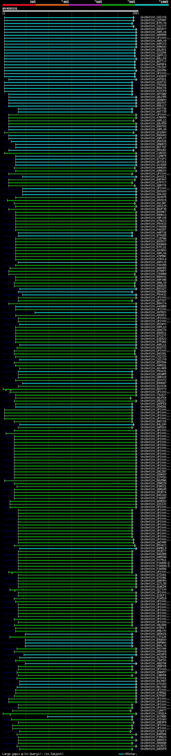Image resolution: width=171 pixels, height=756 pixels.
Task: Click the short cyan UniRef100_Q0INQ6 alignment bar
Action: click(x=90, y=716)
